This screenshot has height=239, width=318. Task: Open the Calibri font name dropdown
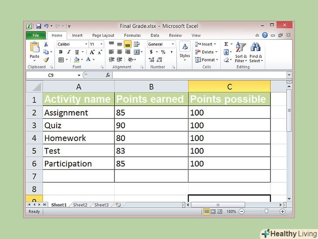pyautogui.click(x=86, y=44)
